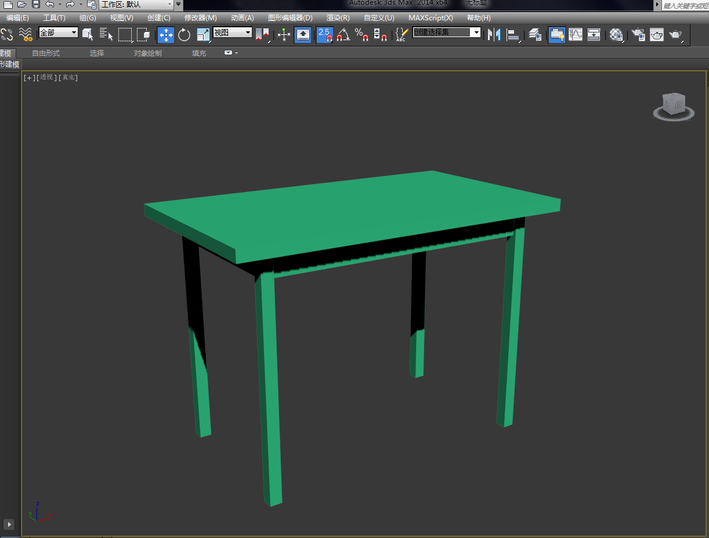Click the Project Folder icon

(x=91, y=4)
